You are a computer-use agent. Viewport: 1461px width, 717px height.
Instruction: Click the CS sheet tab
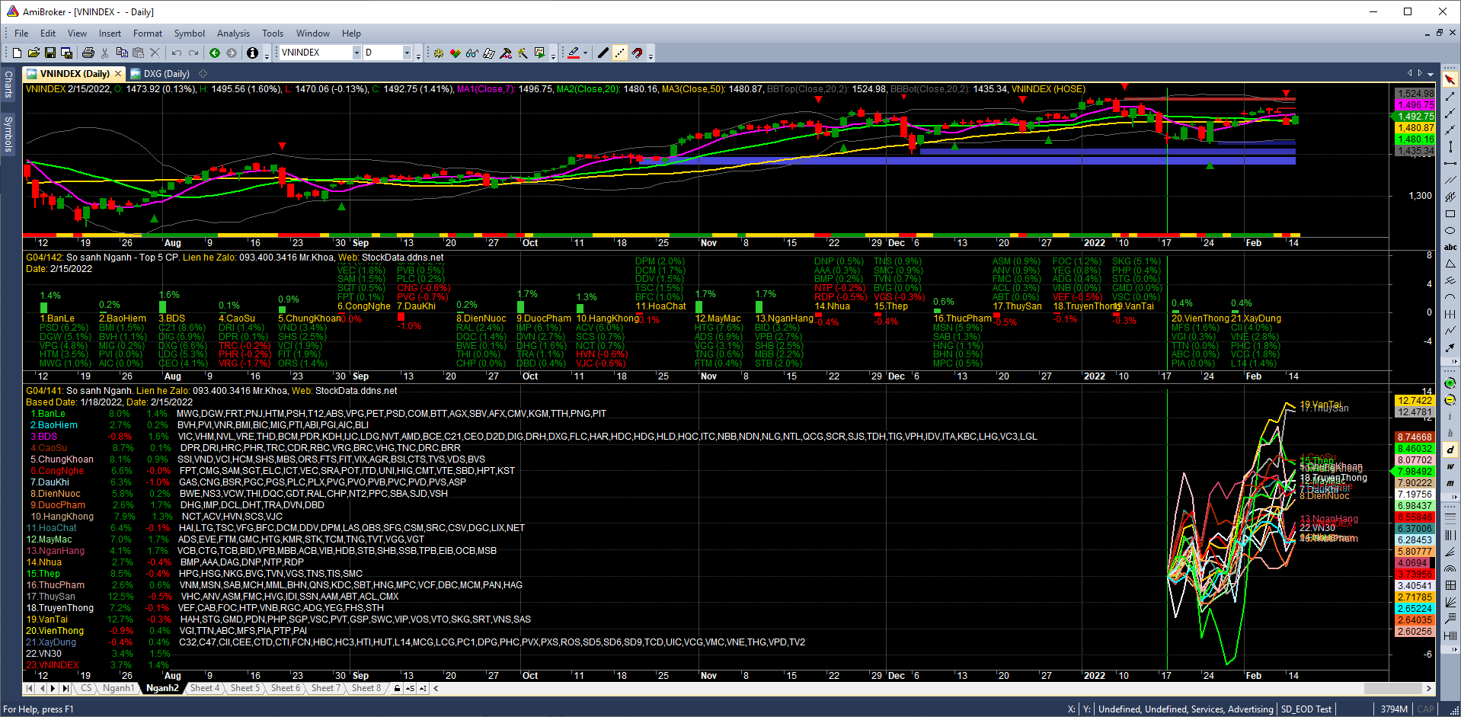(86, 688)
